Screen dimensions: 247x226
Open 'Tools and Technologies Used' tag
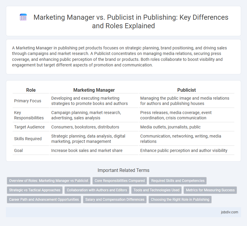tap(156, 190)
